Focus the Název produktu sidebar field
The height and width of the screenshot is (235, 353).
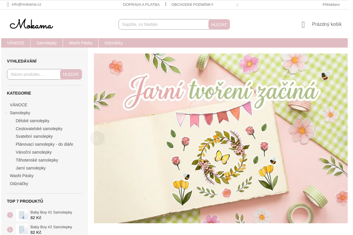(34, 74)
